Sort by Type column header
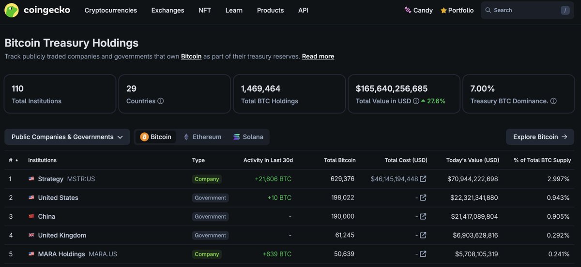The width and height of the screenshot is (581, 267). [199, 160]
